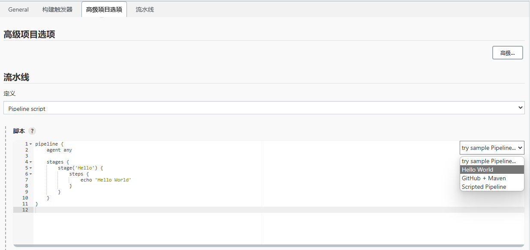The height and width of the screenshot is (250, 530).
Task: Place cursor on empty line 12 of the script
Action: point(129,210)
